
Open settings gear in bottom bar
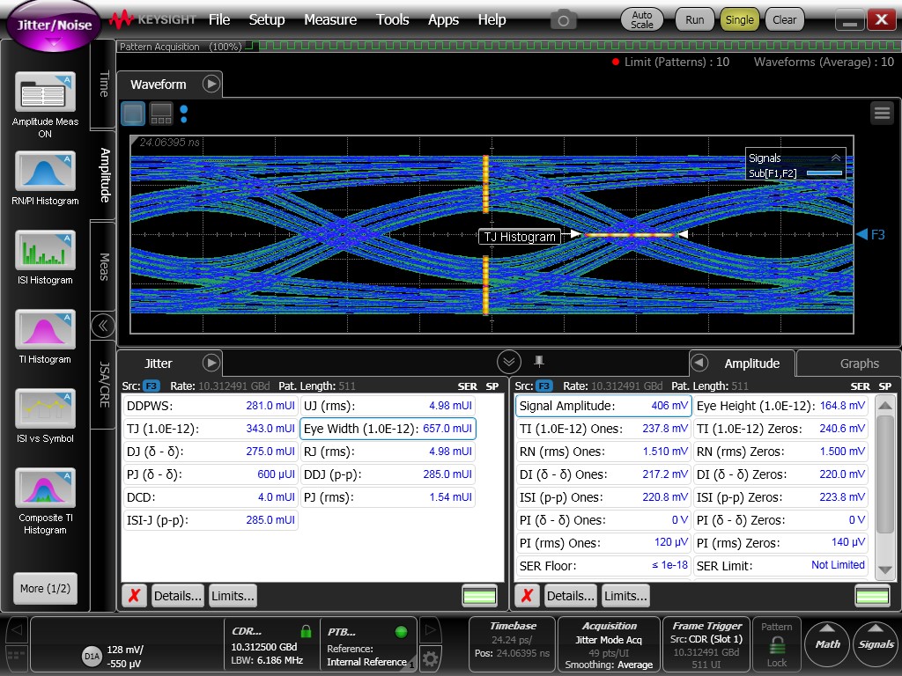click(x=430, y=658)
